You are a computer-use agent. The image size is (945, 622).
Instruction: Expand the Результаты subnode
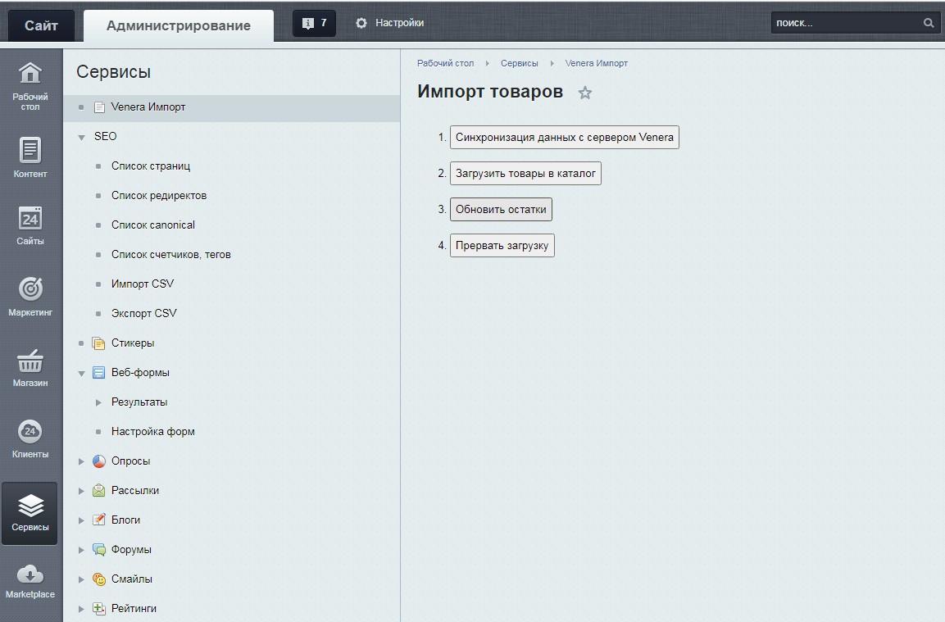coord(98,402)
